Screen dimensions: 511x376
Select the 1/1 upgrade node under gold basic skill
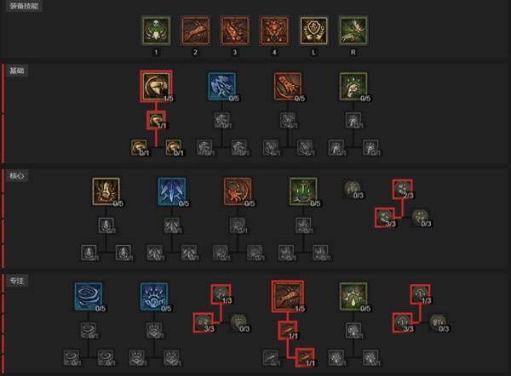coord(156,120)
